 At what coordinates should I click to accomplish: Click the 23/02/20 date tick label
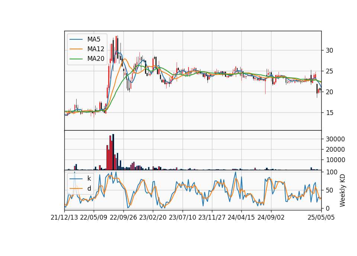[x=153, y=218]
